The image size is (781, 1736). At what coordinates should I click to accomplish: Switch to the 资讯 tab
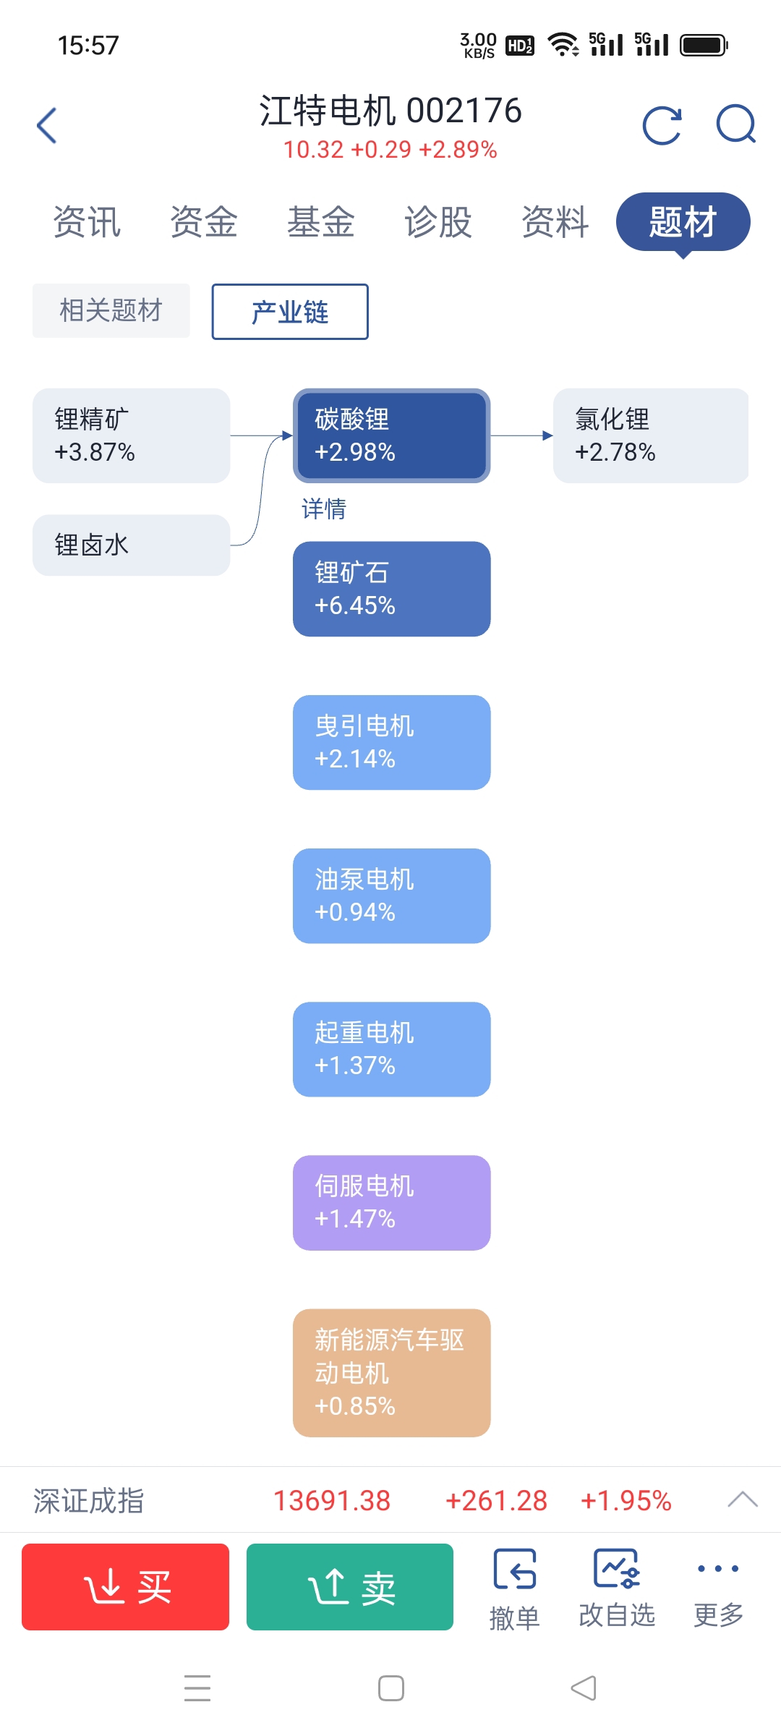(87, 222)
